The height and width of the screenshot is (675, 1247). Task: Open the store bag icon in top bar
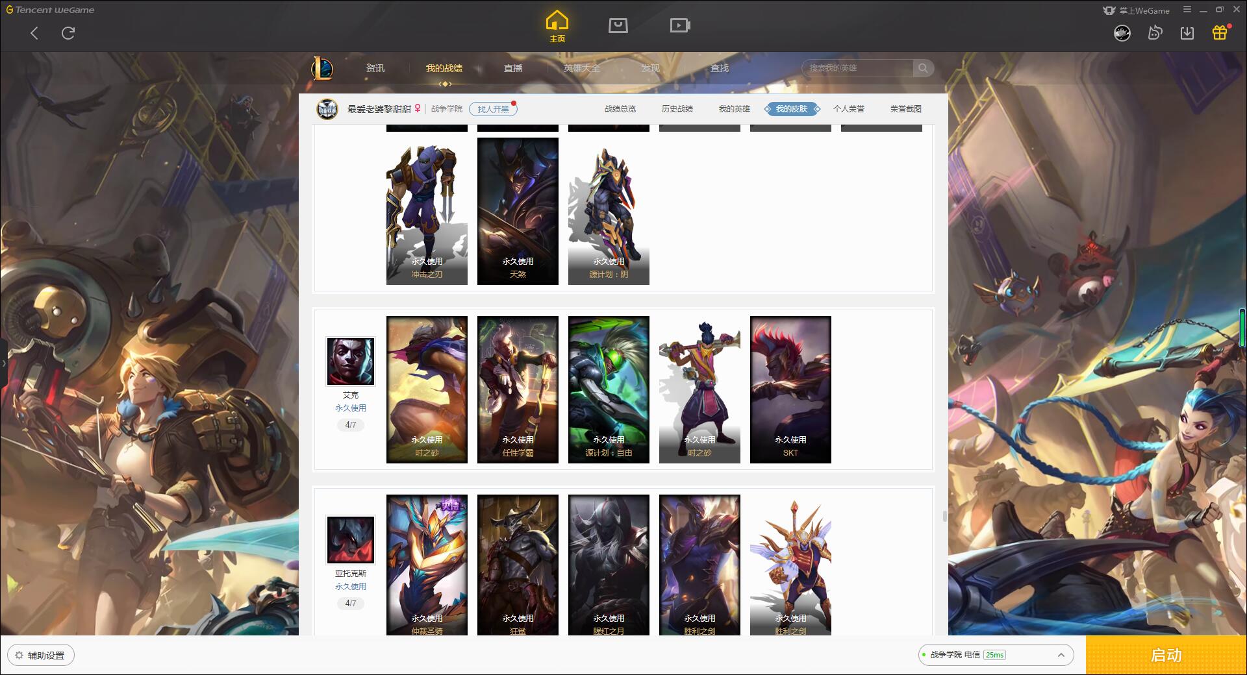pos(618,25)
